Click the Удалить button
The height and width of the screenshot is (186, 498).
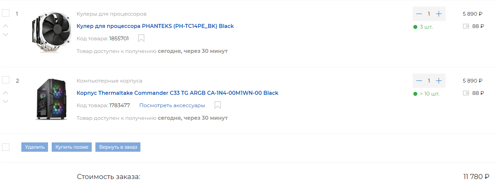pyautogui.click(x=35, y=147)
